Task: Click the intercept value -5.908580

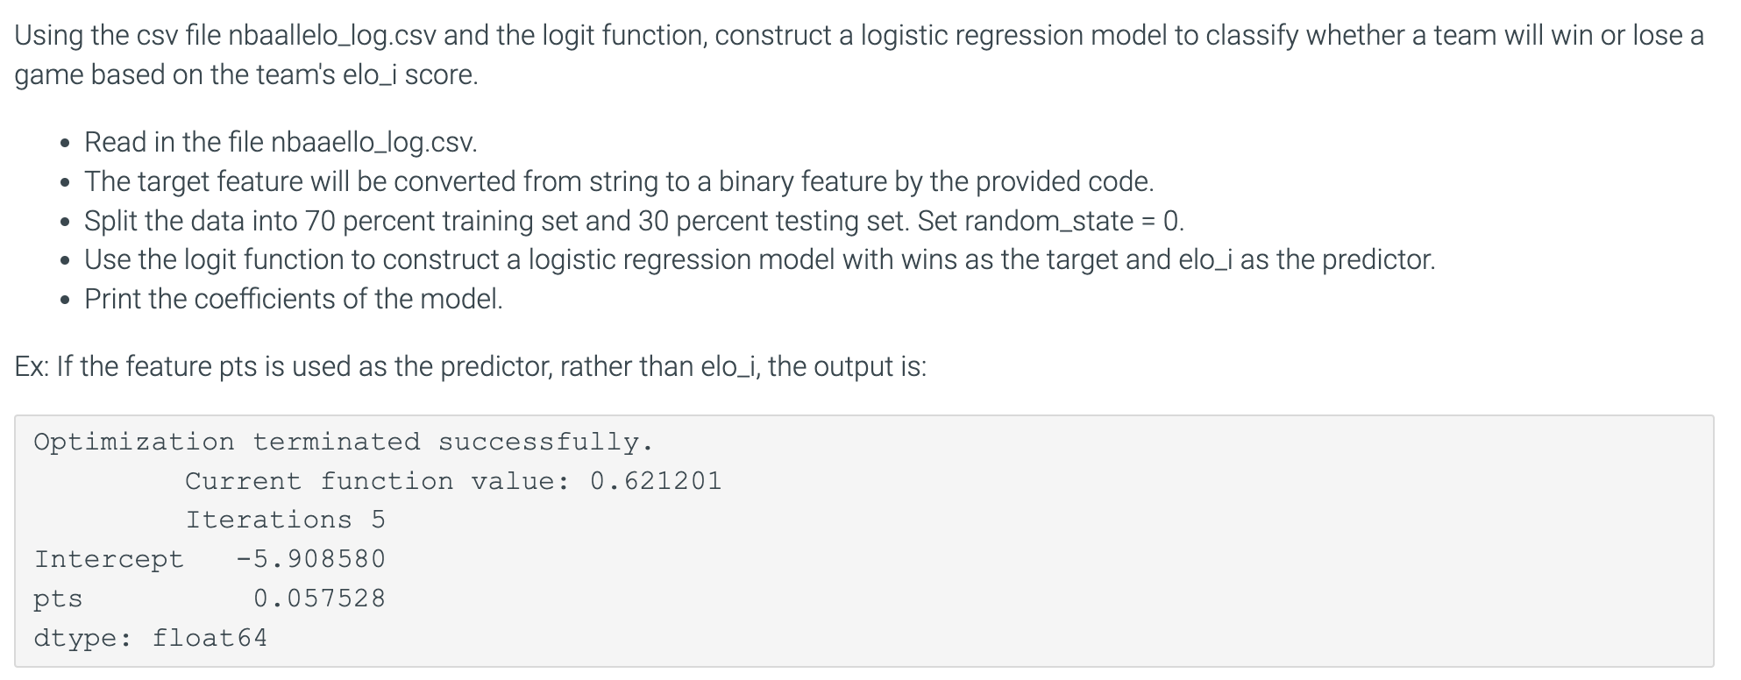Action: click(311, 559)
